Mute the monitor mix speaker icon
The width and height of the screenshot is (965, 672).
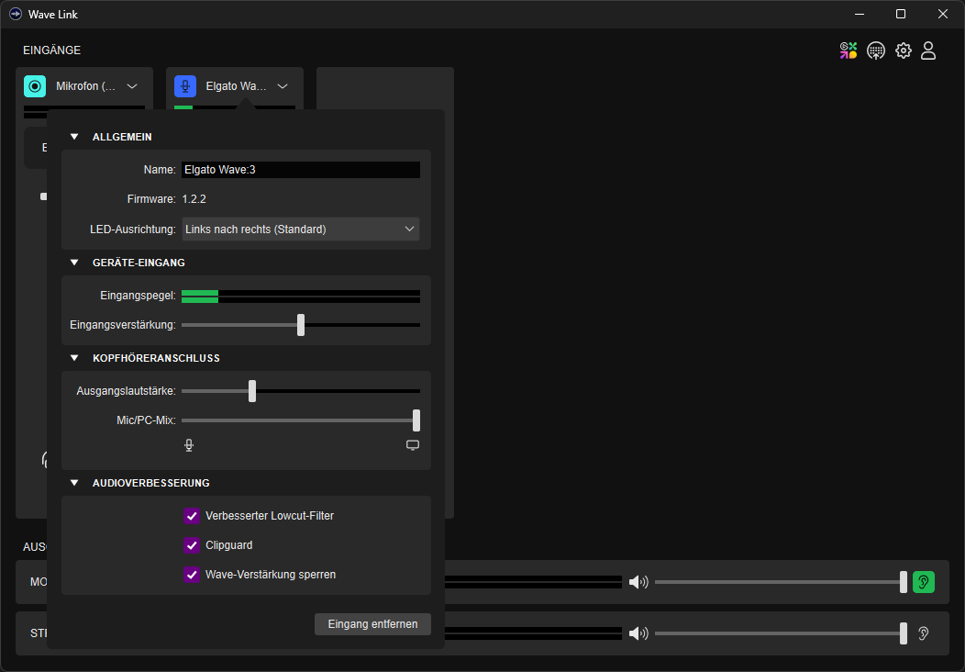point(638,582)
